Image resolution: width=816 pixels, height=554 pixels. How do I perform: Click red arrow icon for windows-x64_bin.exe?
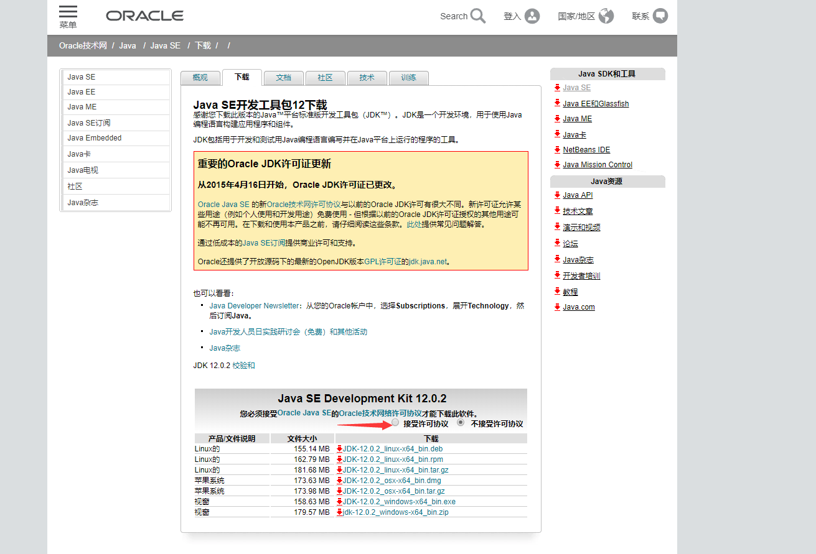[339, 502]
